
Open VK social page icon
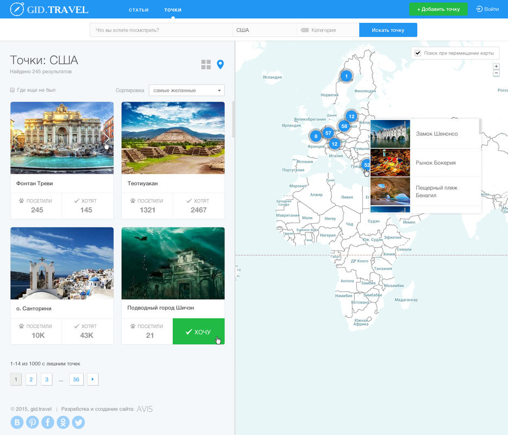17,422
